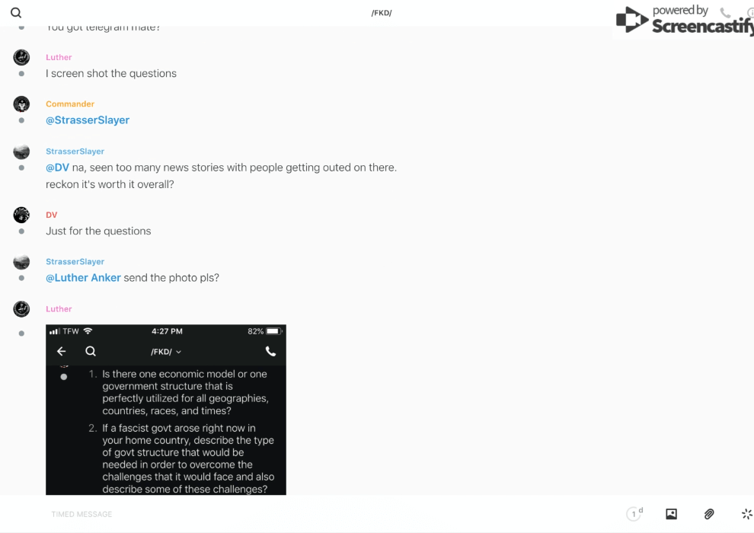Click the Screencastify logo icon
754x533 pixels.
coord(632,19)
